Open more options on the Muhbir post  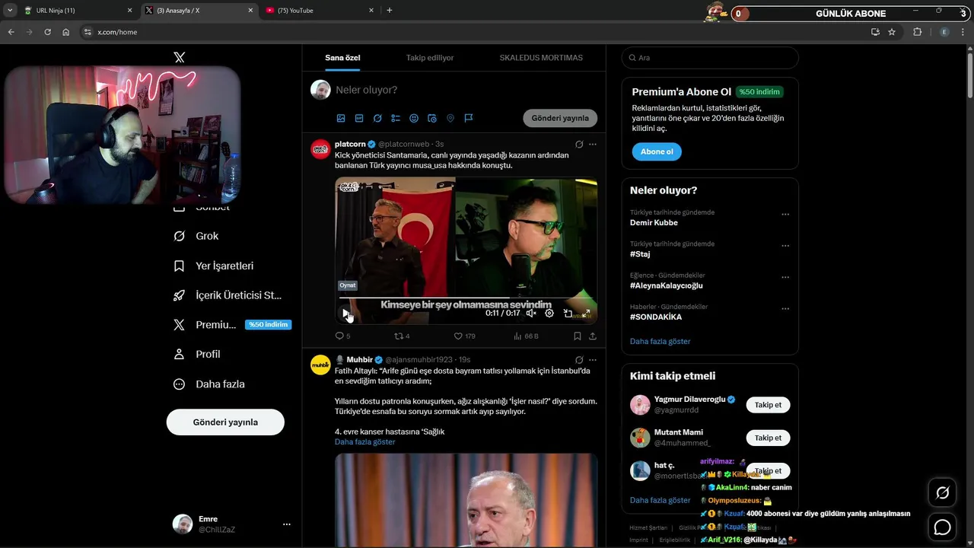point(593,359)
